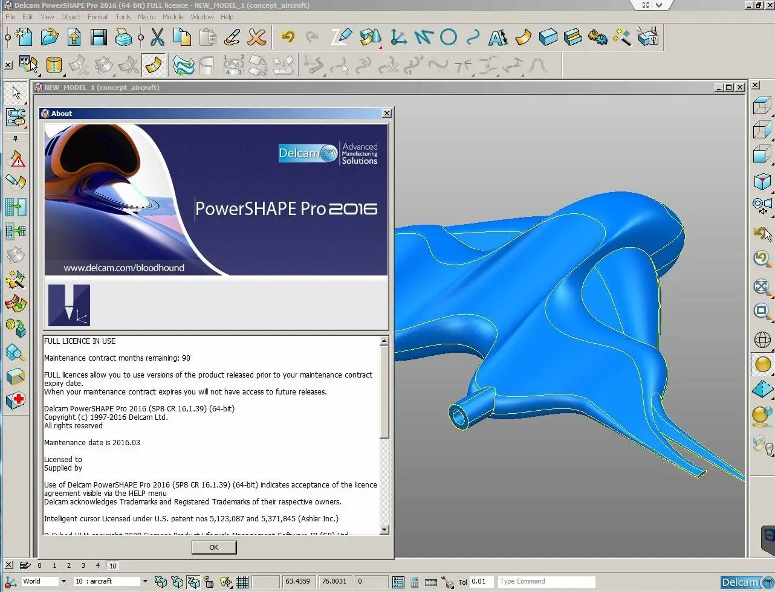
Task: Click the Help menu
Action: point(227,17)
